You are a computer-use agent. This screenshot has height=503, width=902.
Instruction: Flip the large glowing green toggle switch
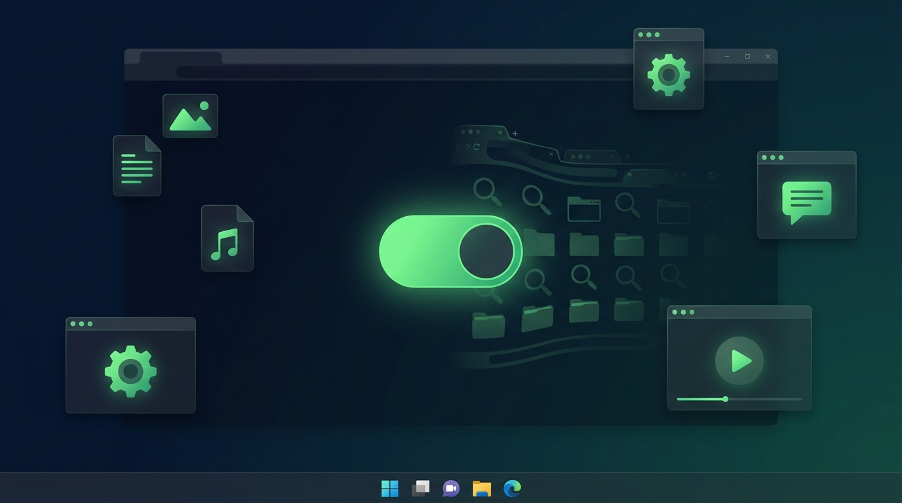click(451, 251)
